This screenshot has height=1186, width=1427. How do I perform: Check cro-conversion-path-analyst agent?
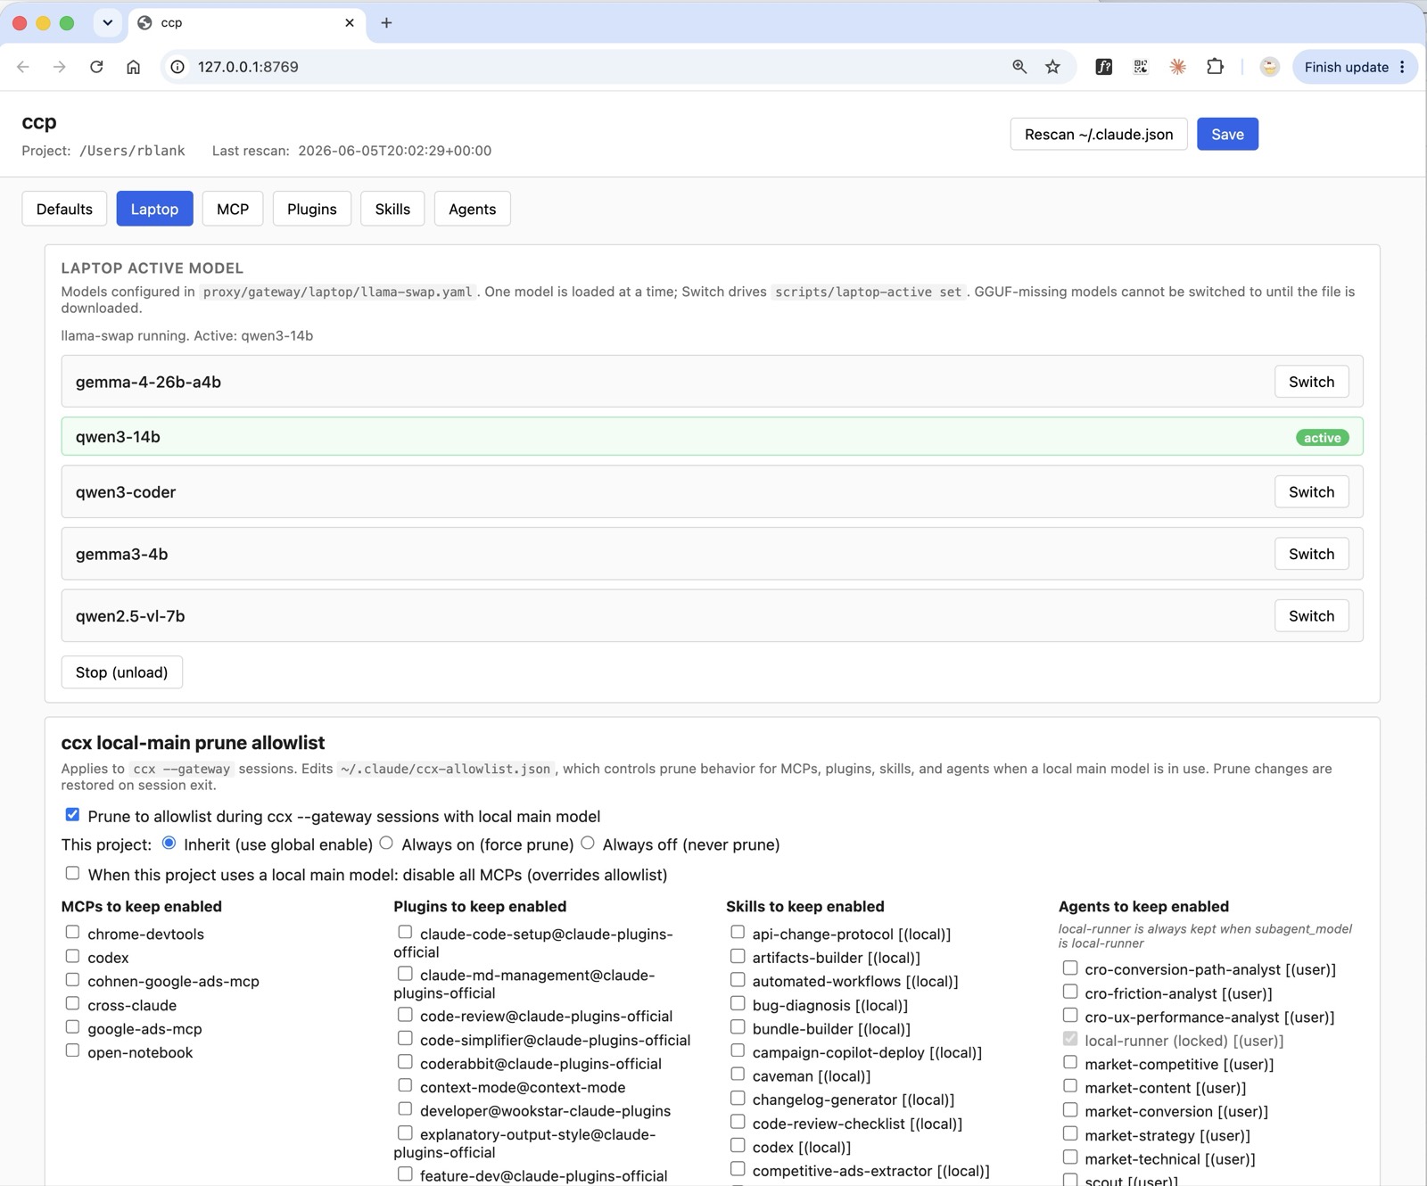(1070, 968)
